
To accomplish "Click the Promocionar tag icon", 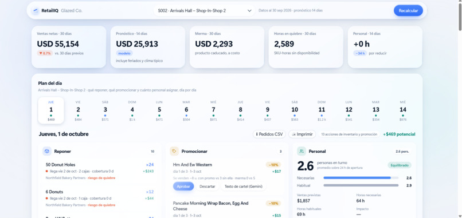I will (174, 151).
